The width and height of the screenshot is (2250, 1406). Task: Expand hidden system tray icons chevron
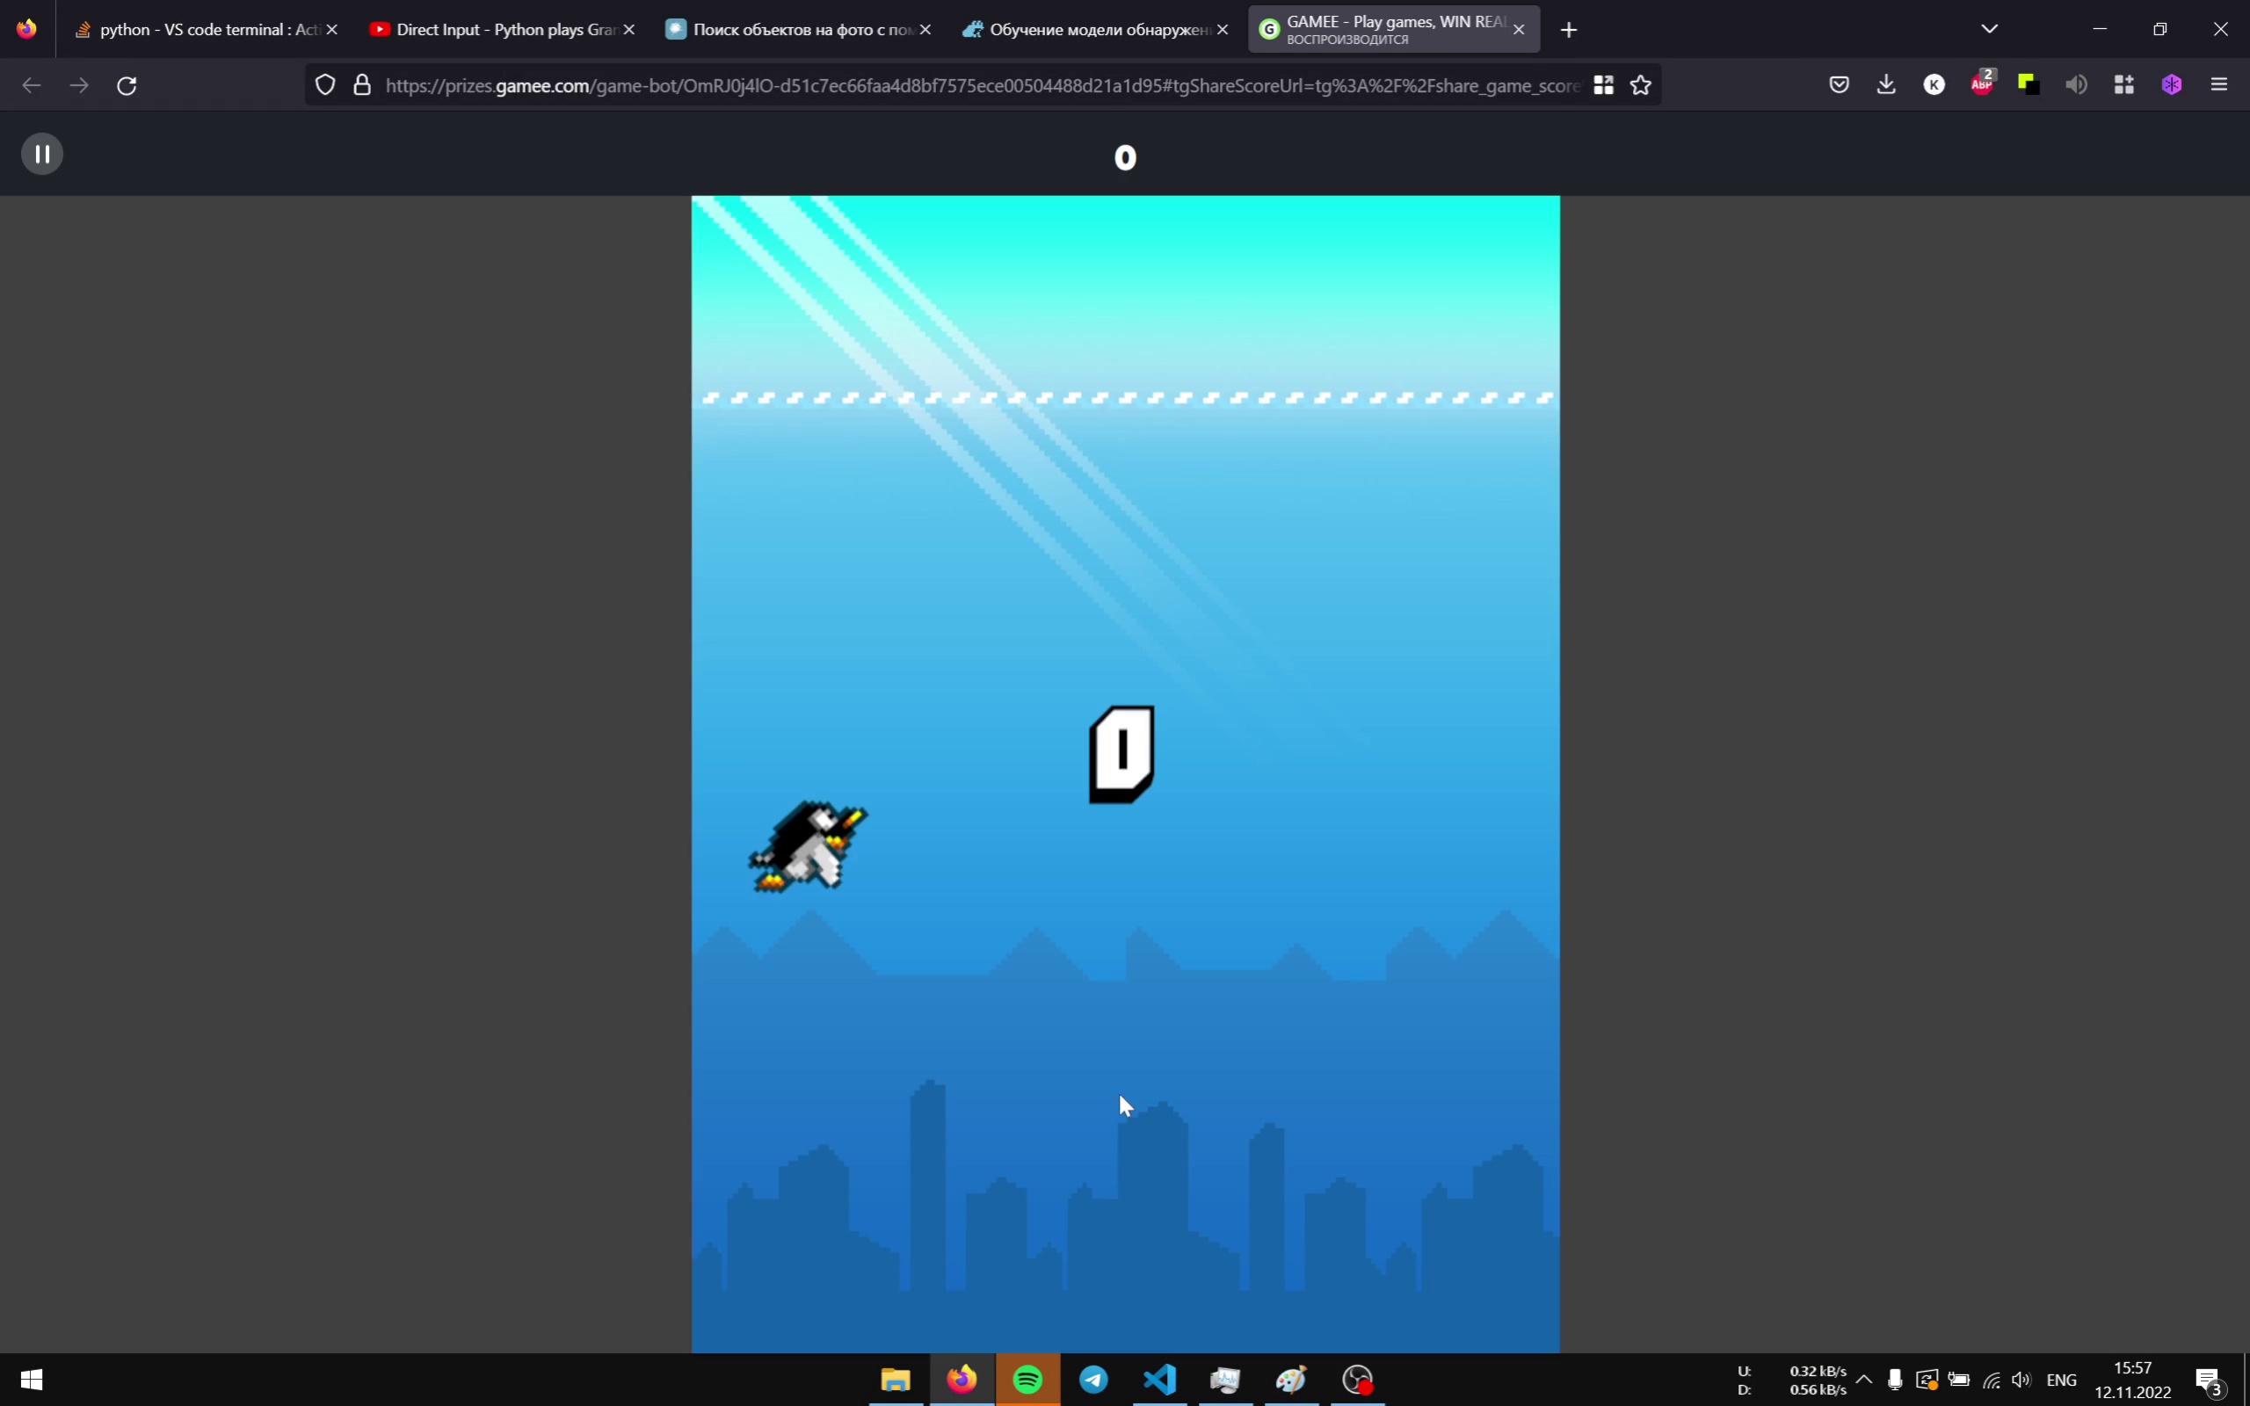click(x=1864, y=1379)
